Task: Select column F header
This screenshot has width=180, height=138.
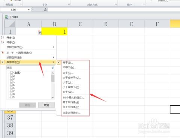Action: [157, 24]
